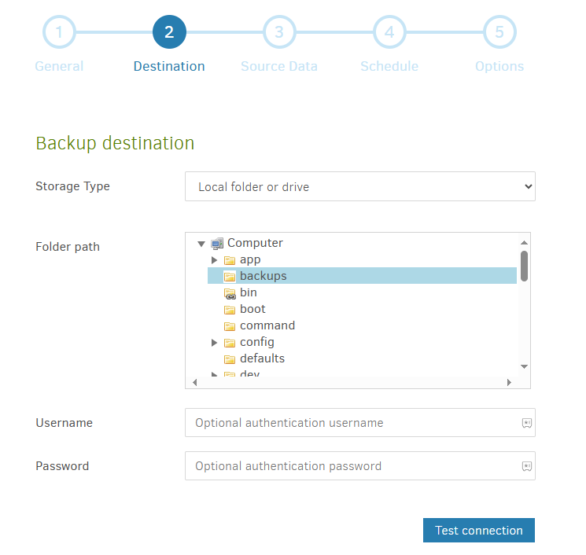Click the bin symlink folder icon
The height and width of the screenshot is (555, 586).
click(x=230, y=293)
